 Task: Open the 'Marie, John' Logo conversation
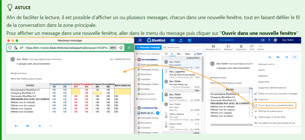182,126
